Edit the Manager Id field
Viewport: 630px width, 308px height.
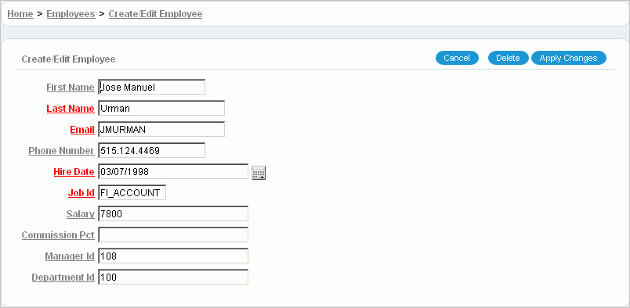[x=173, y=256]
